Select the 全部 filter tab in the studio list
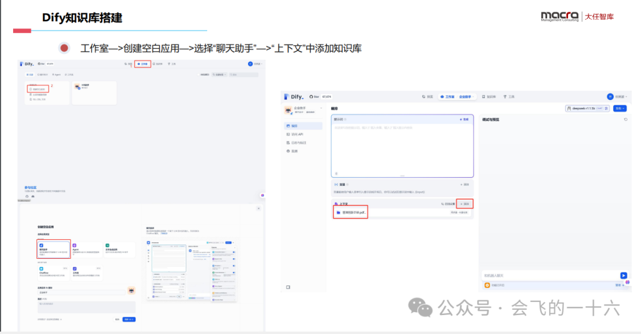The image size is (641, 334). [30, 75]
